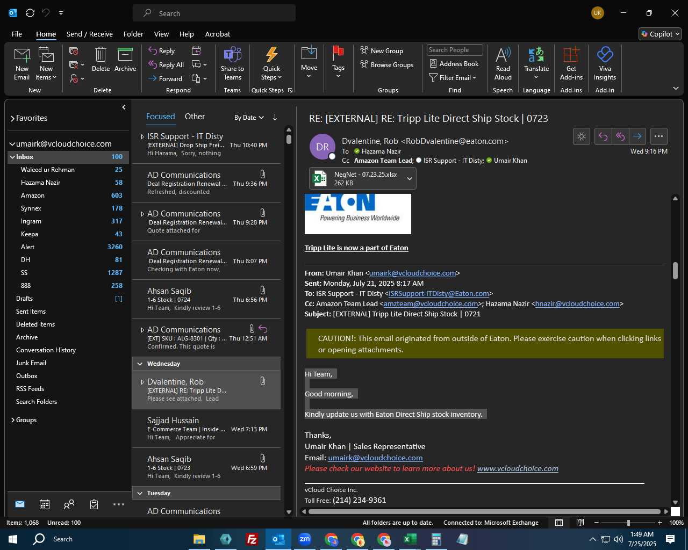
Task: Click the Search People field
Action: [455, 50]
